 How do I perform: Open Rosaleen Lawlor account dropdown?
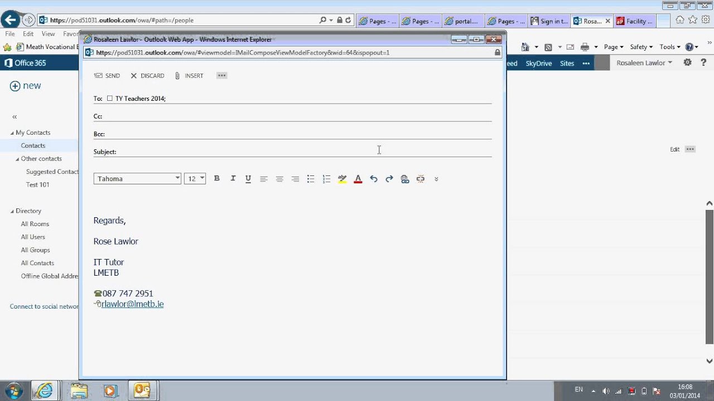(644, 63)
